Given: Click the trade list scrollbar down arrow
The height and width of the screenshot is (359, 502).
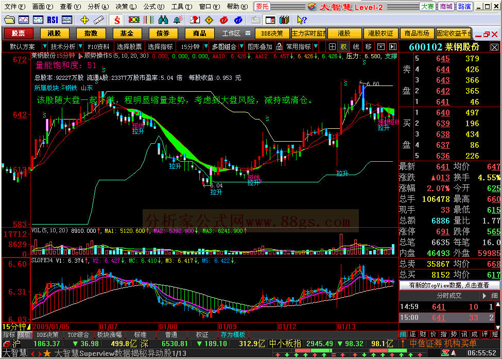Looking at the screenshot, I should click(498, 327).
